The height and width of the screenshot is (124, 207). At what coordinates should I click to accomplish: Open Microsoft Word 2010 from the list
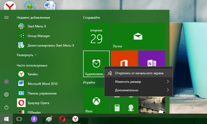pos(42,84)
